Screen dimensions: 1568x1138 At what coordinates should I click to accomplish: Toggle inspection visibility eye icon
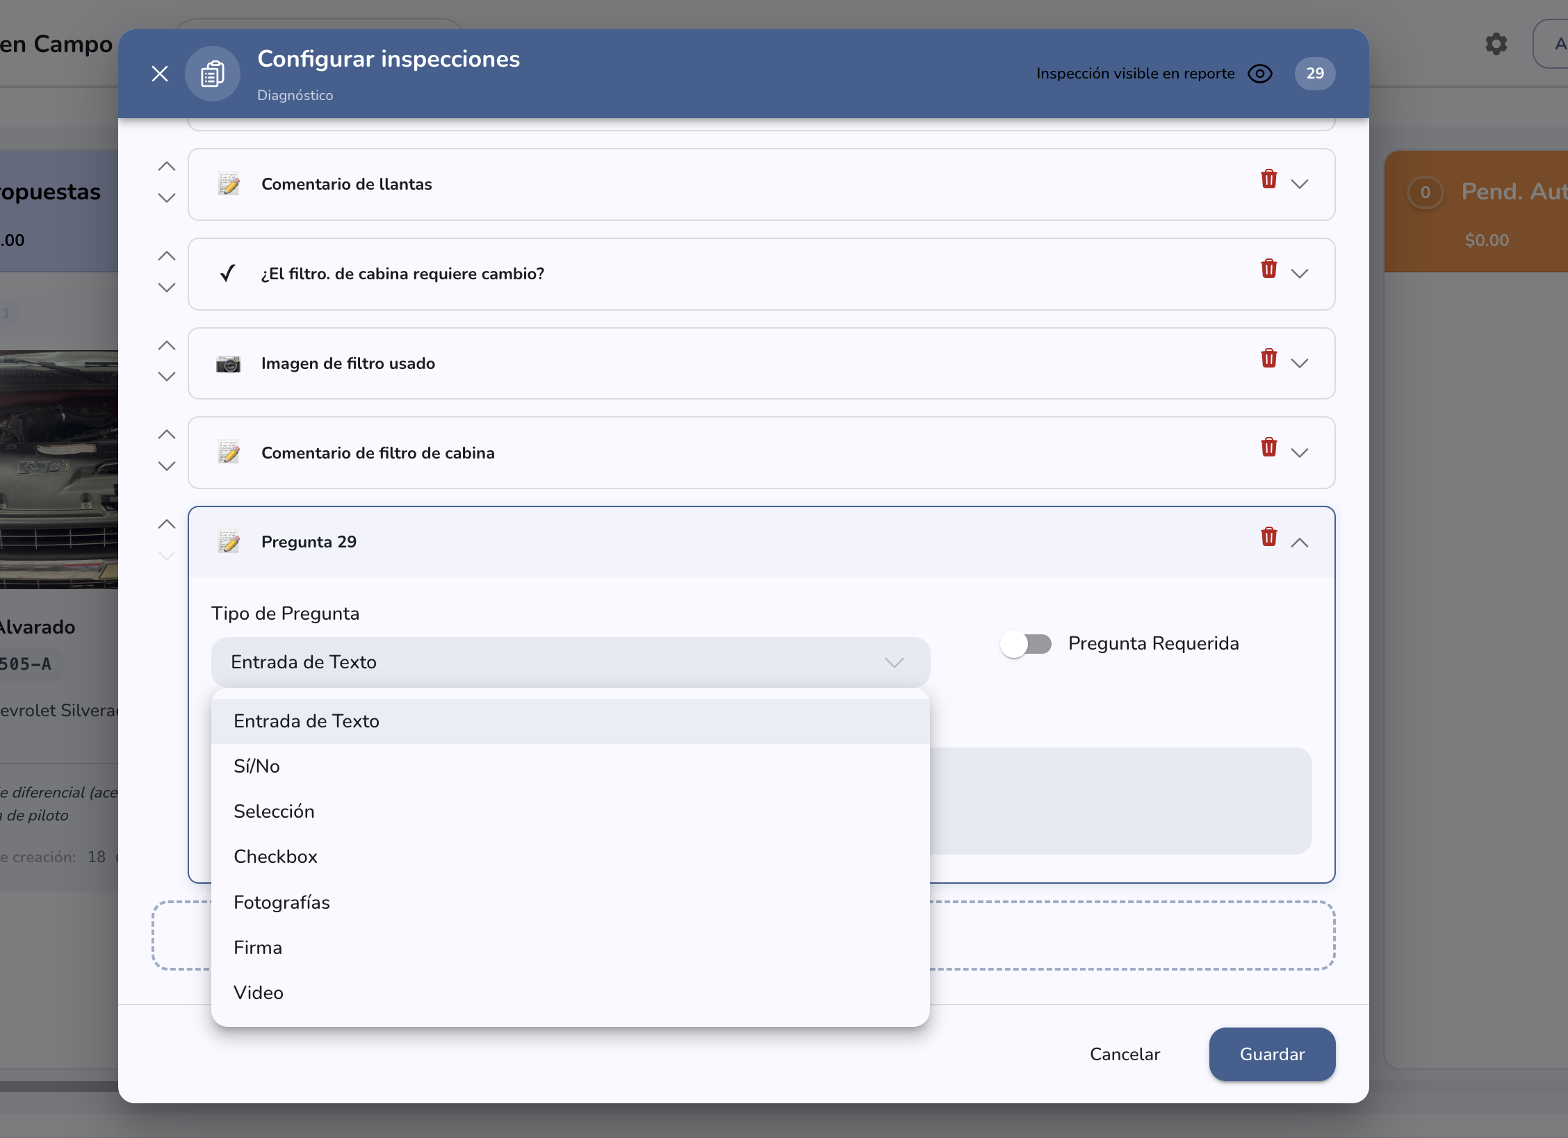click(1259, 74)
